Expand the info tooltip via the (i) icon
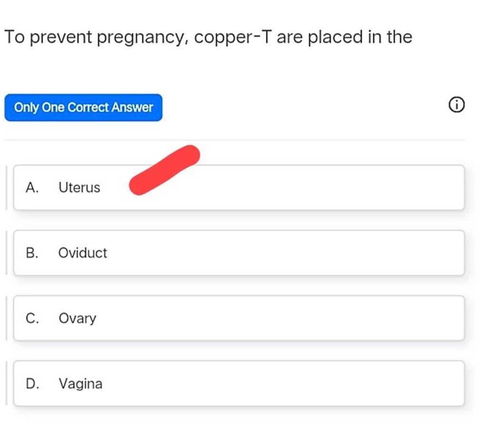This screenshot has height=435, width=488. [457, 105]
